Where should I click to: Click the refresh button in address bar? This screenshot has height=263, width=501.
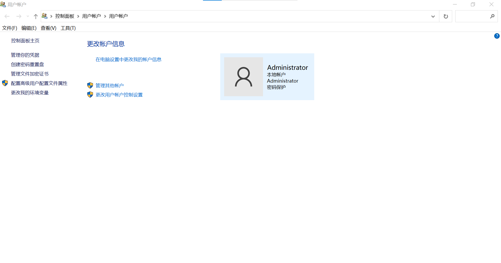coord(446,16)
